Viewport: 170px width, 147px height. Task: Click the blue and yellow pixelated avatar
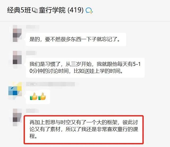[x=15, y=91]
